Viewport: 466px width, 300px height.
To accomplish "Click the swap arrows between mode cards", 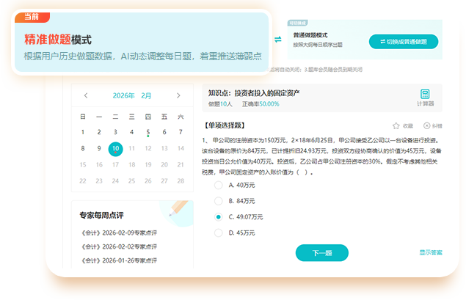I will [x=277, y=40].
